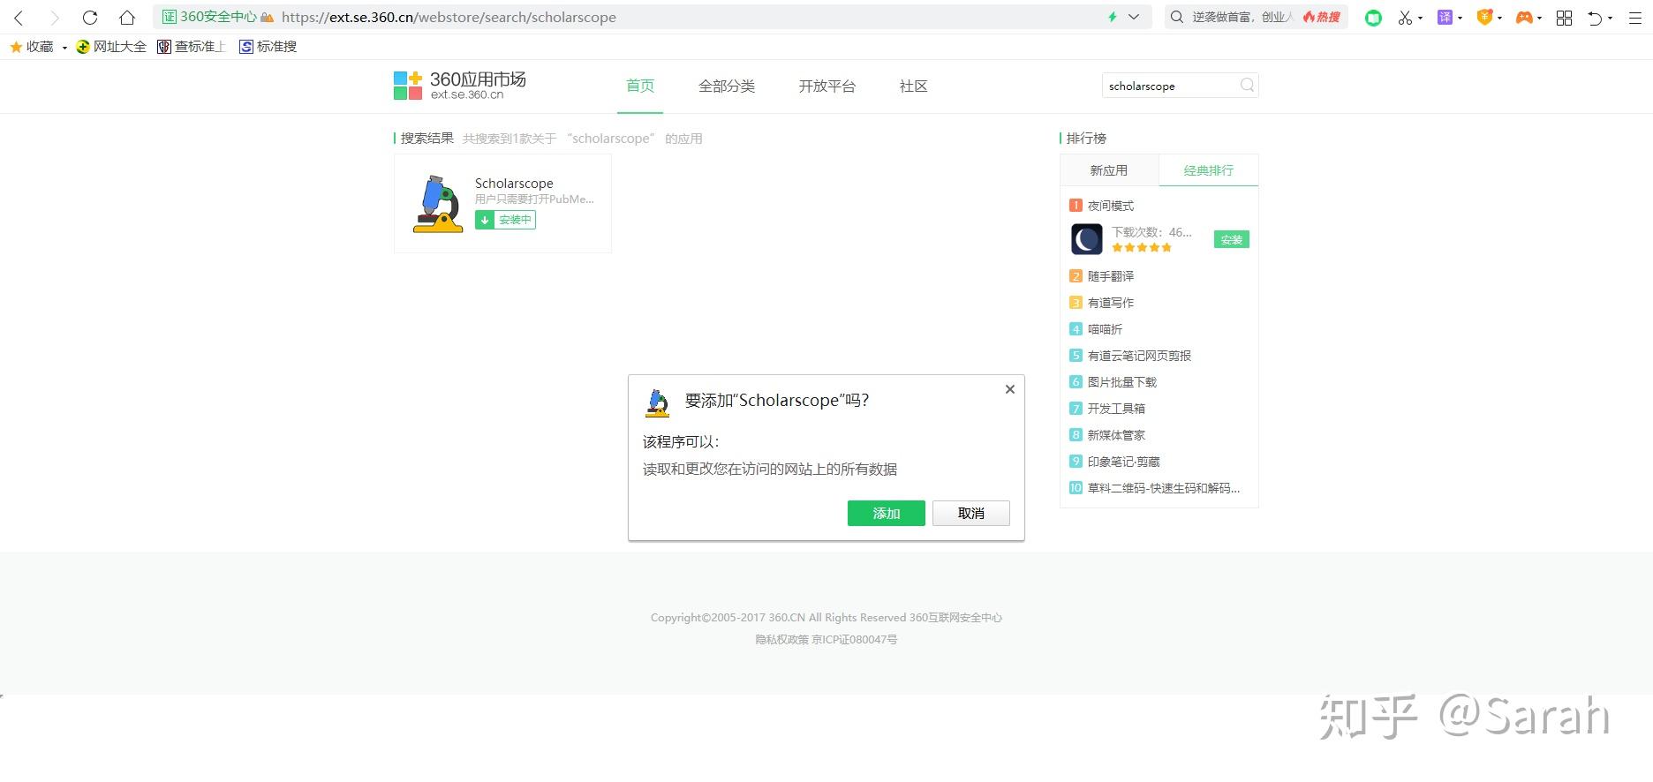Expand the screenshot tool dropdown arrow
1653x782 pixels.
[x=1421, y=18]
